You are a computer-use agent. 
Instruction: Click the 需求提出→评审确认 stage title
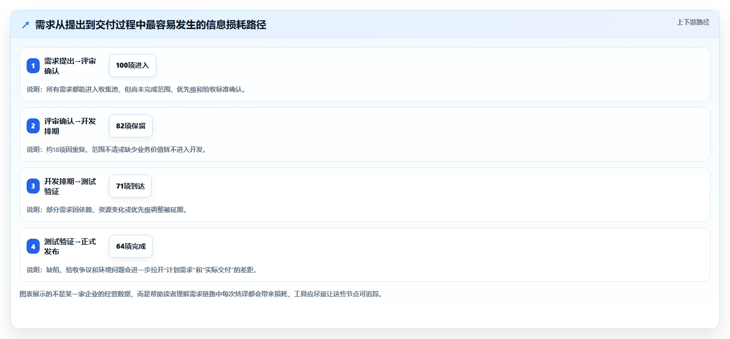point(70,66)
